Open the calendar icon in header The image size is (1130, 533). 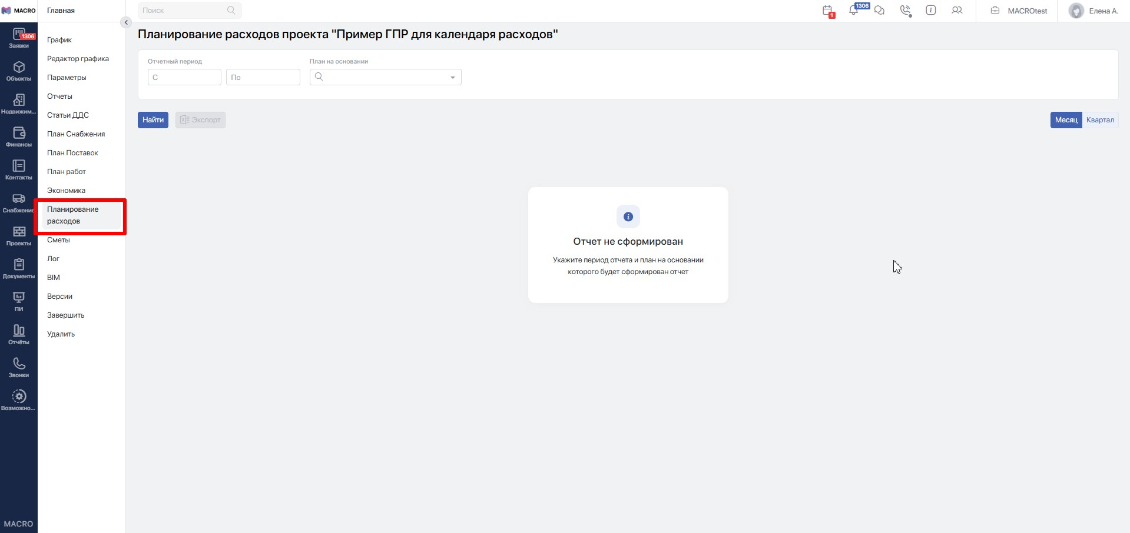point(827,11)
